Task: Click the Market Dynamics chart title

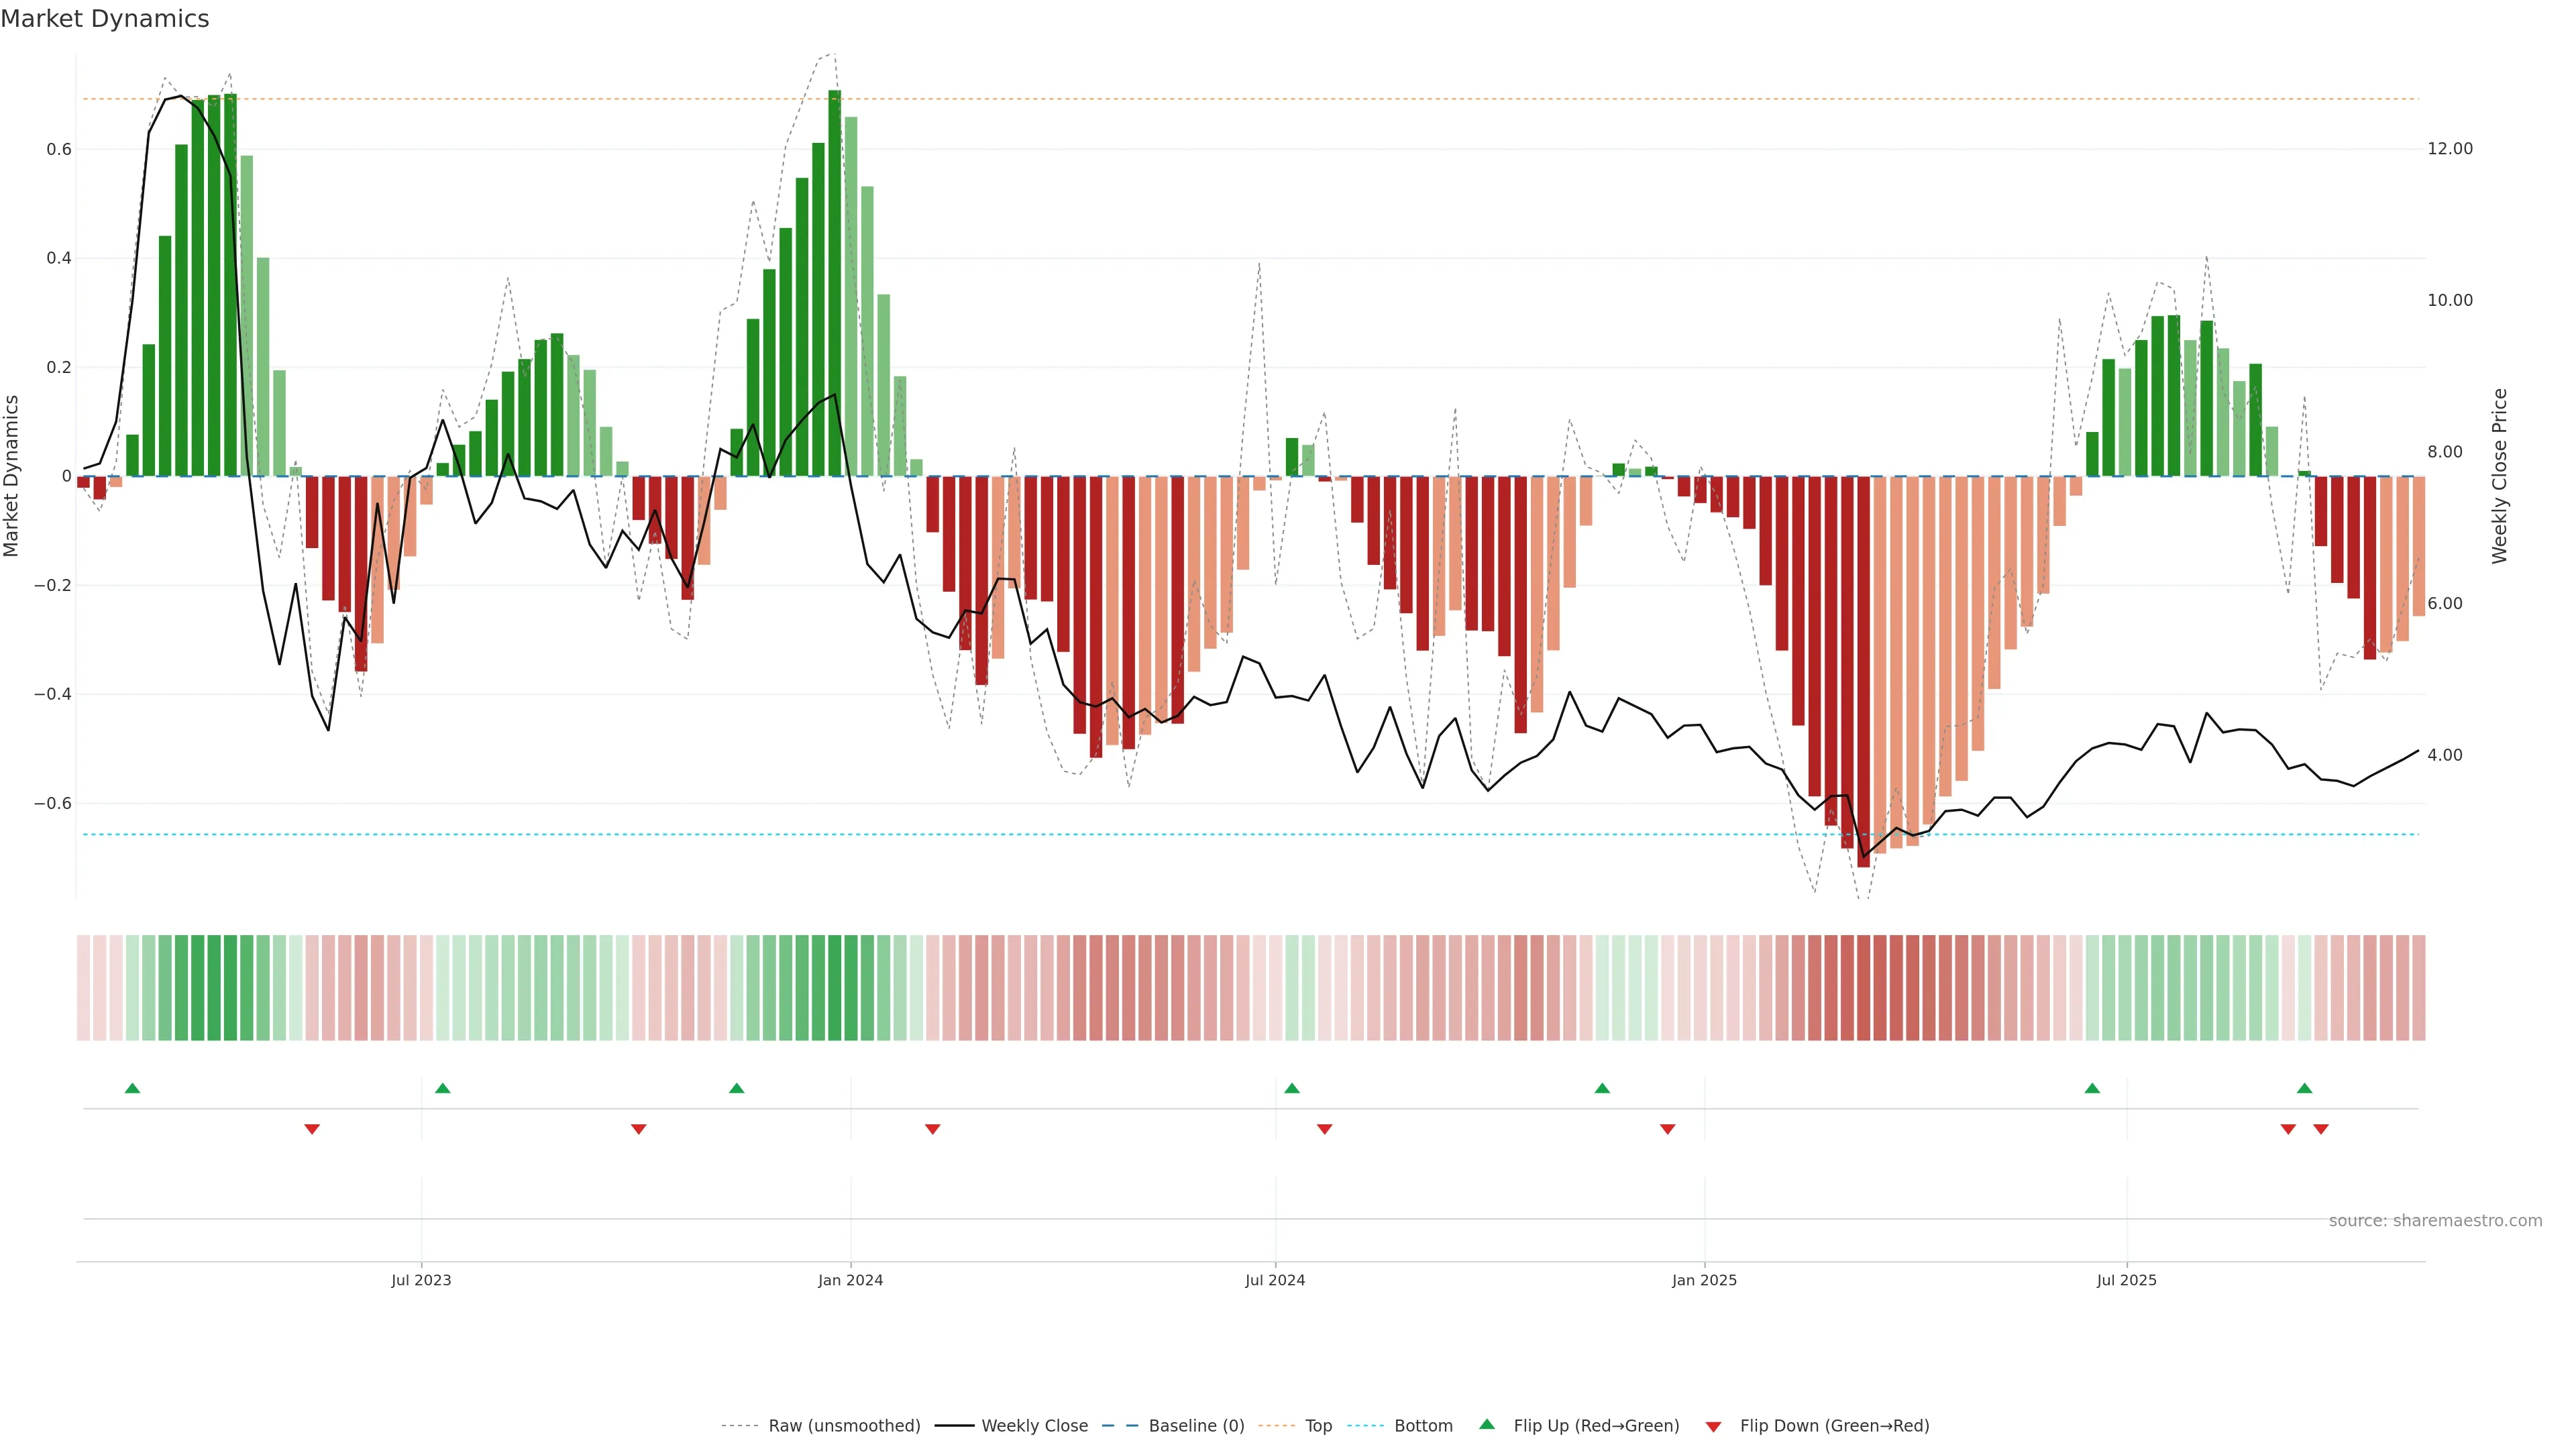Action: pos(105,19)
